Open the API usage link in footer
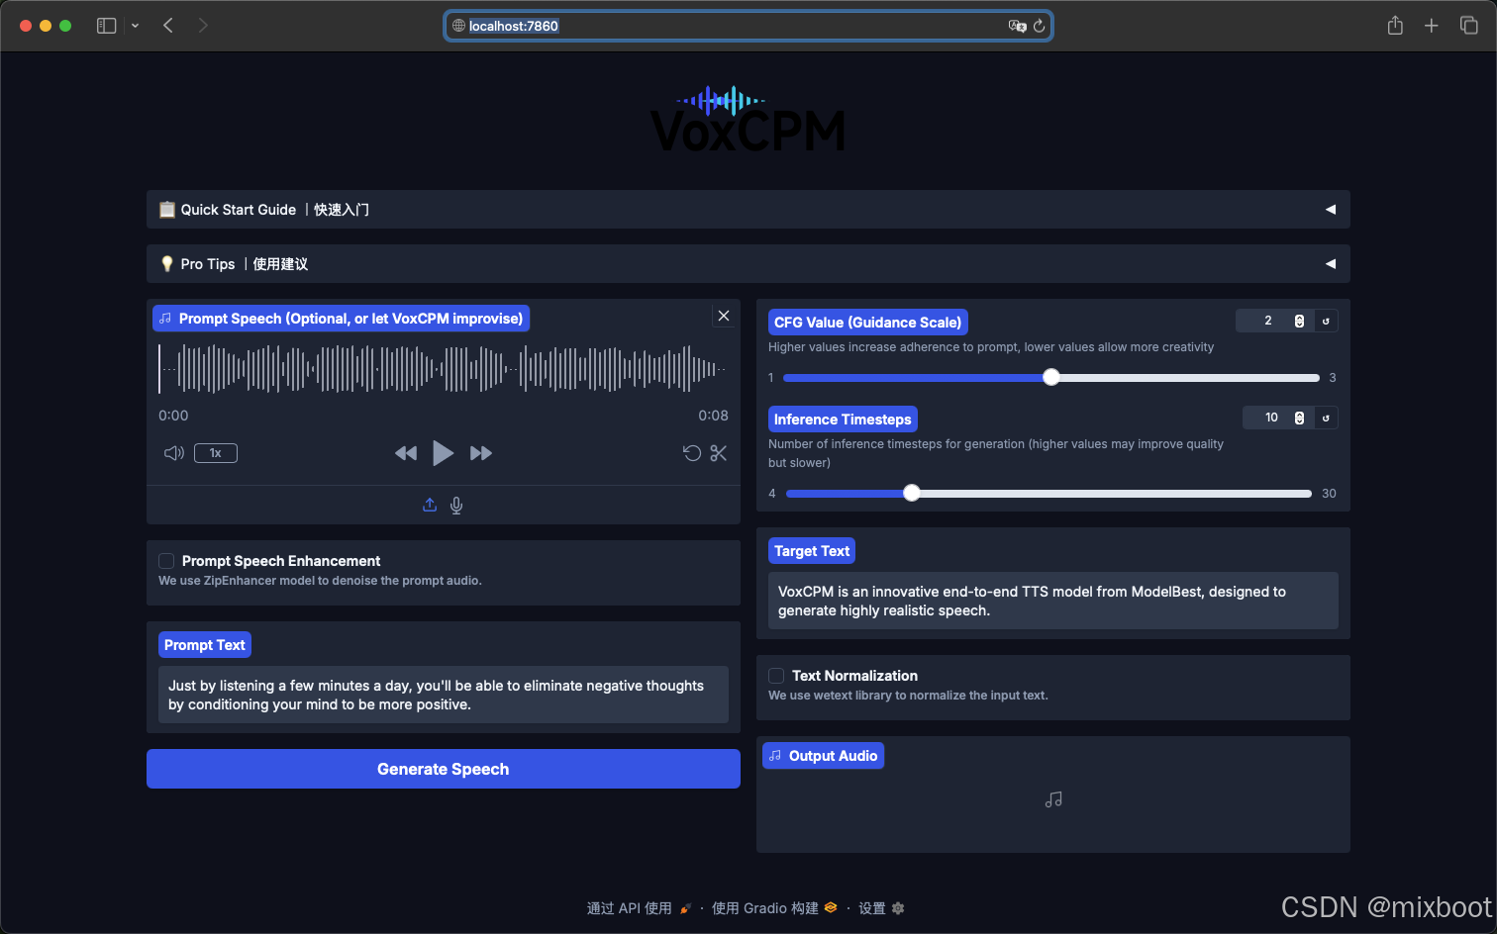This screenshot has height=934, width=1497. [639, 908]
